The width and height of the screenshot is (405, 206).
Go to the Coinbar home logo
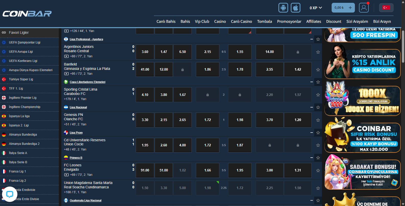(x=27, y=14)
